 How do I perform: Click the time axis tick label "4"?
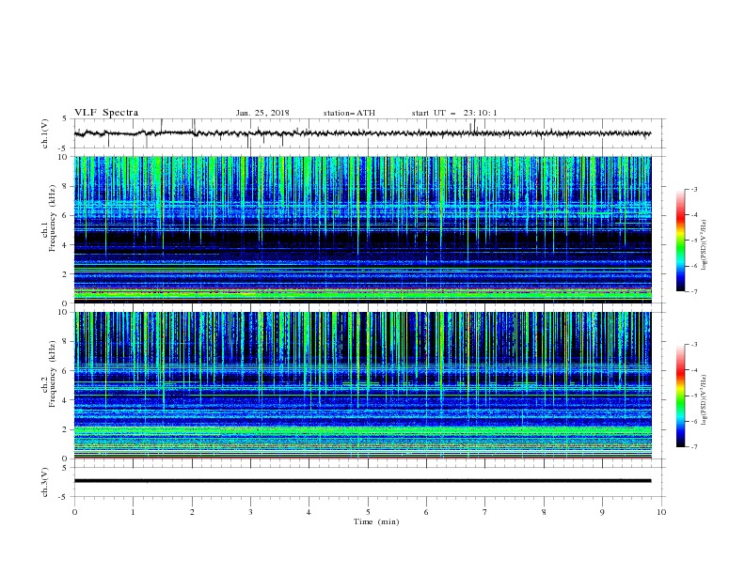tap(309, 512)
